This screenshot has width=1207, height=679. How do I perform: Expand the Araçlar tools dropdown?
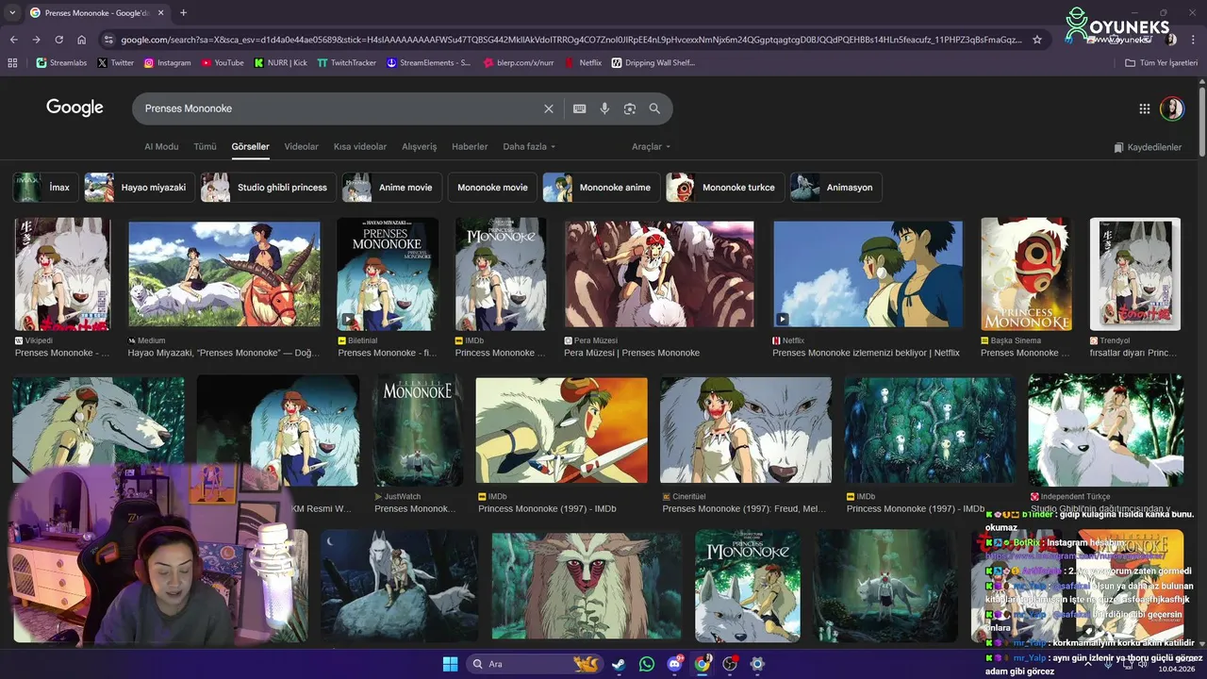(x=652, y=147)
